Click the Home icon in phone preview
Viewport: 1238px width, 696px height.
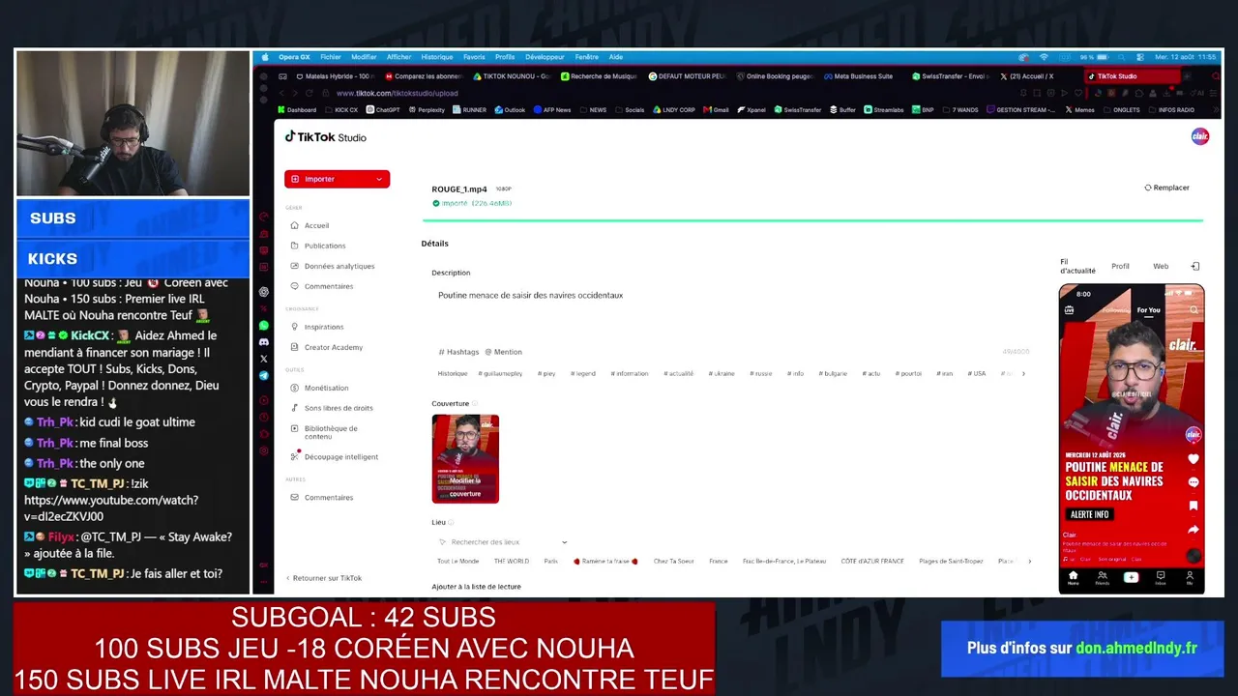point(1073,577)
